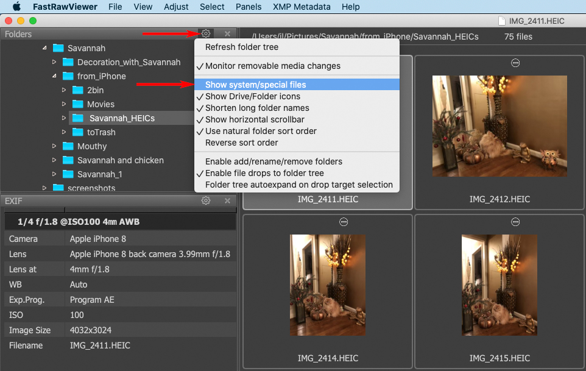This screenshot has width=586, height=371.
Task: Click Refresh folder tree
Action: click(241, 47)
